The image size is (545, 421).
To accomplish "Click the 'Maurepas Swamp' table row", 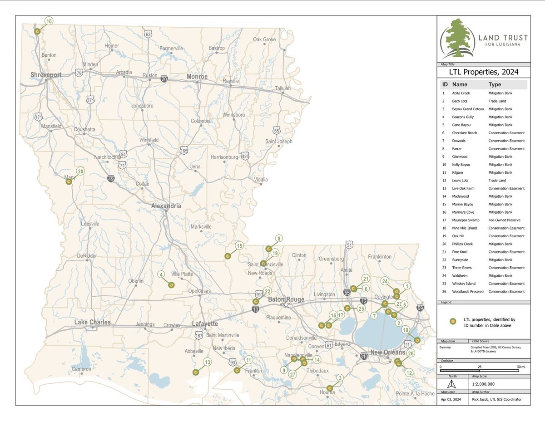I will coord(484,220).
